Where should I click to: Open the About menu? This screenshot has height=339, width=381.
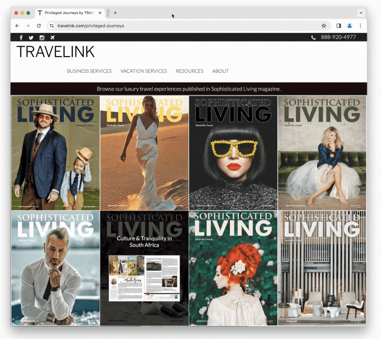point(220,71)
